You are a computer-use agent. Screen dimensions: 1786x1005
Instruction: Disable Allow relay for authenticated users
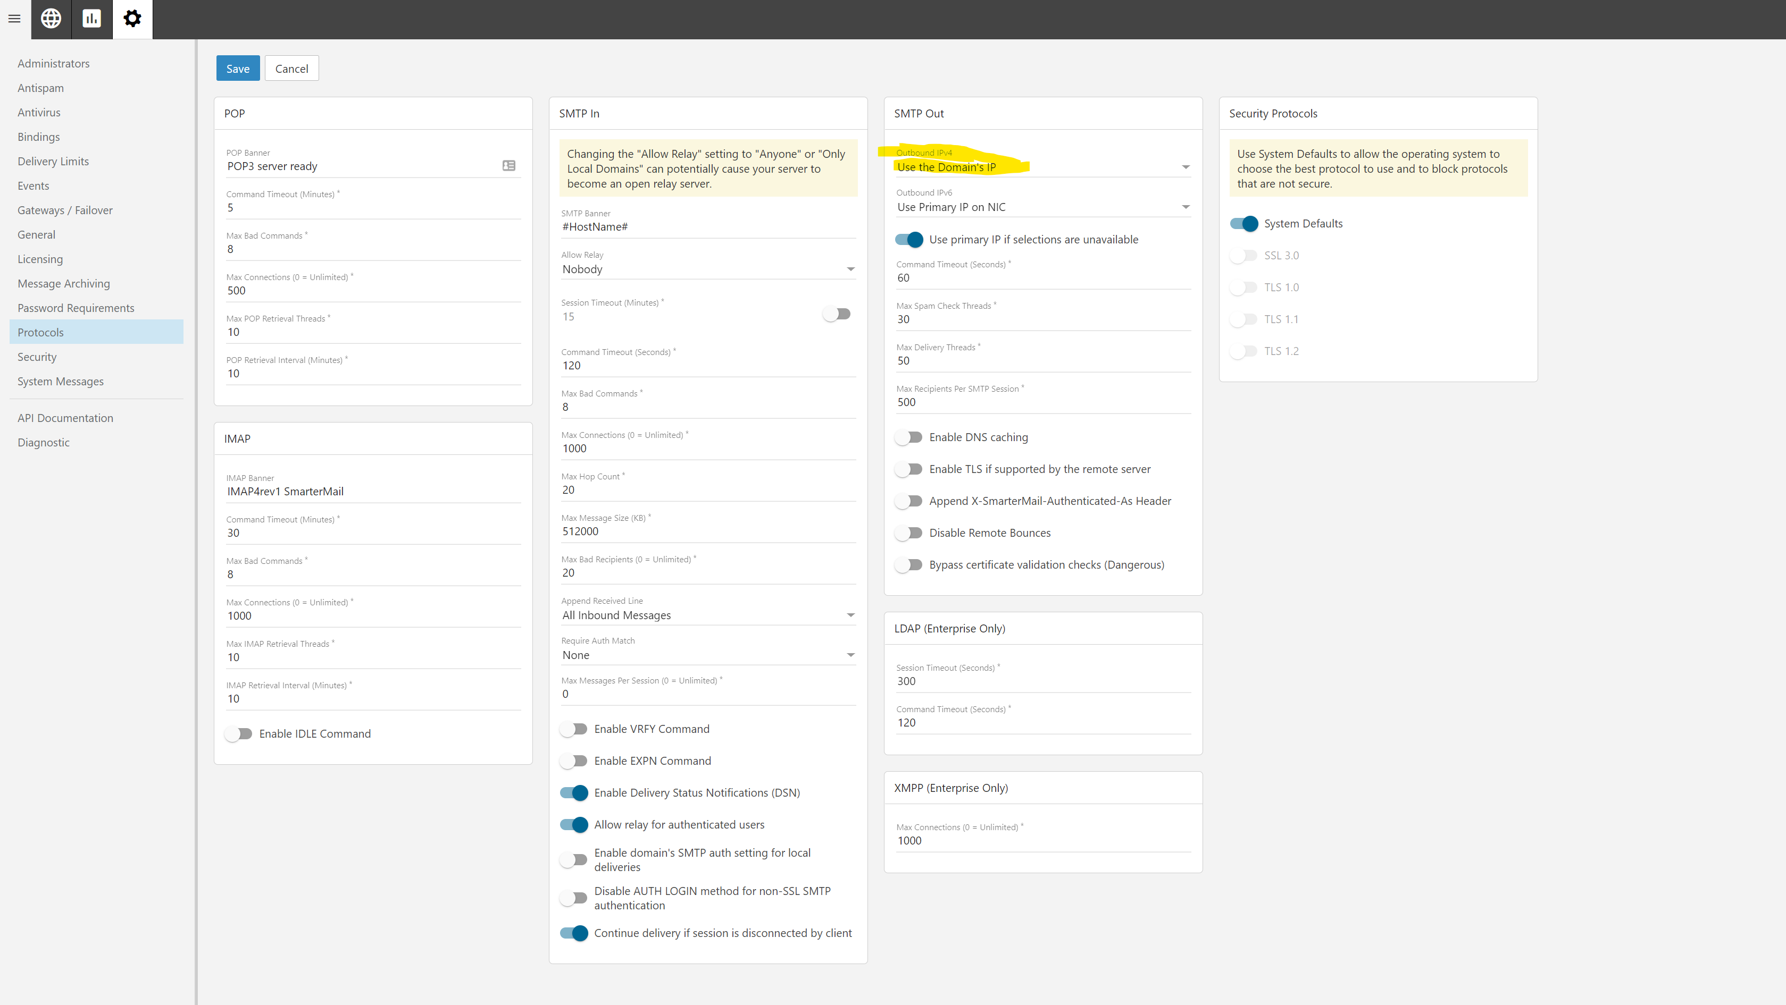point(574,824)
